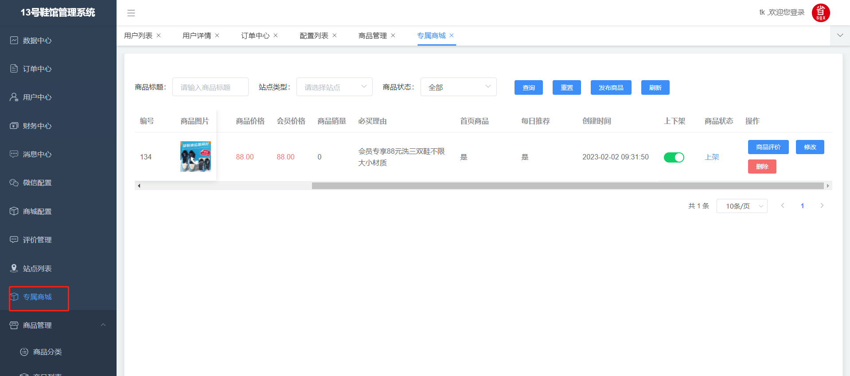Close the 用户列表 tab
Screen dimensions: 850x376
tap(159, 35)
